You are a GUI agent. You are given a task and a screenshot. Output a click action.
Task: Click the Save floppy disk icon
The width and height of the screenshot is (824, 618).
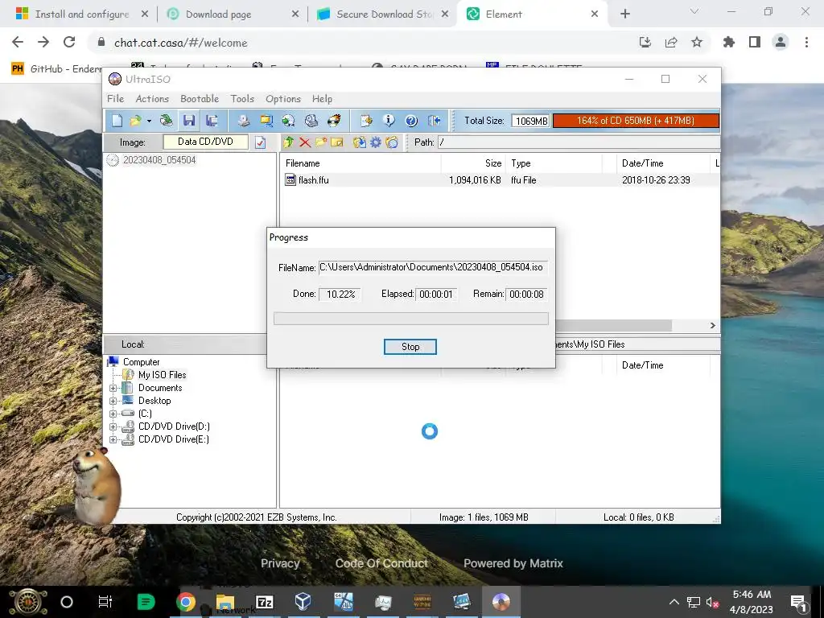pos(189,121)
